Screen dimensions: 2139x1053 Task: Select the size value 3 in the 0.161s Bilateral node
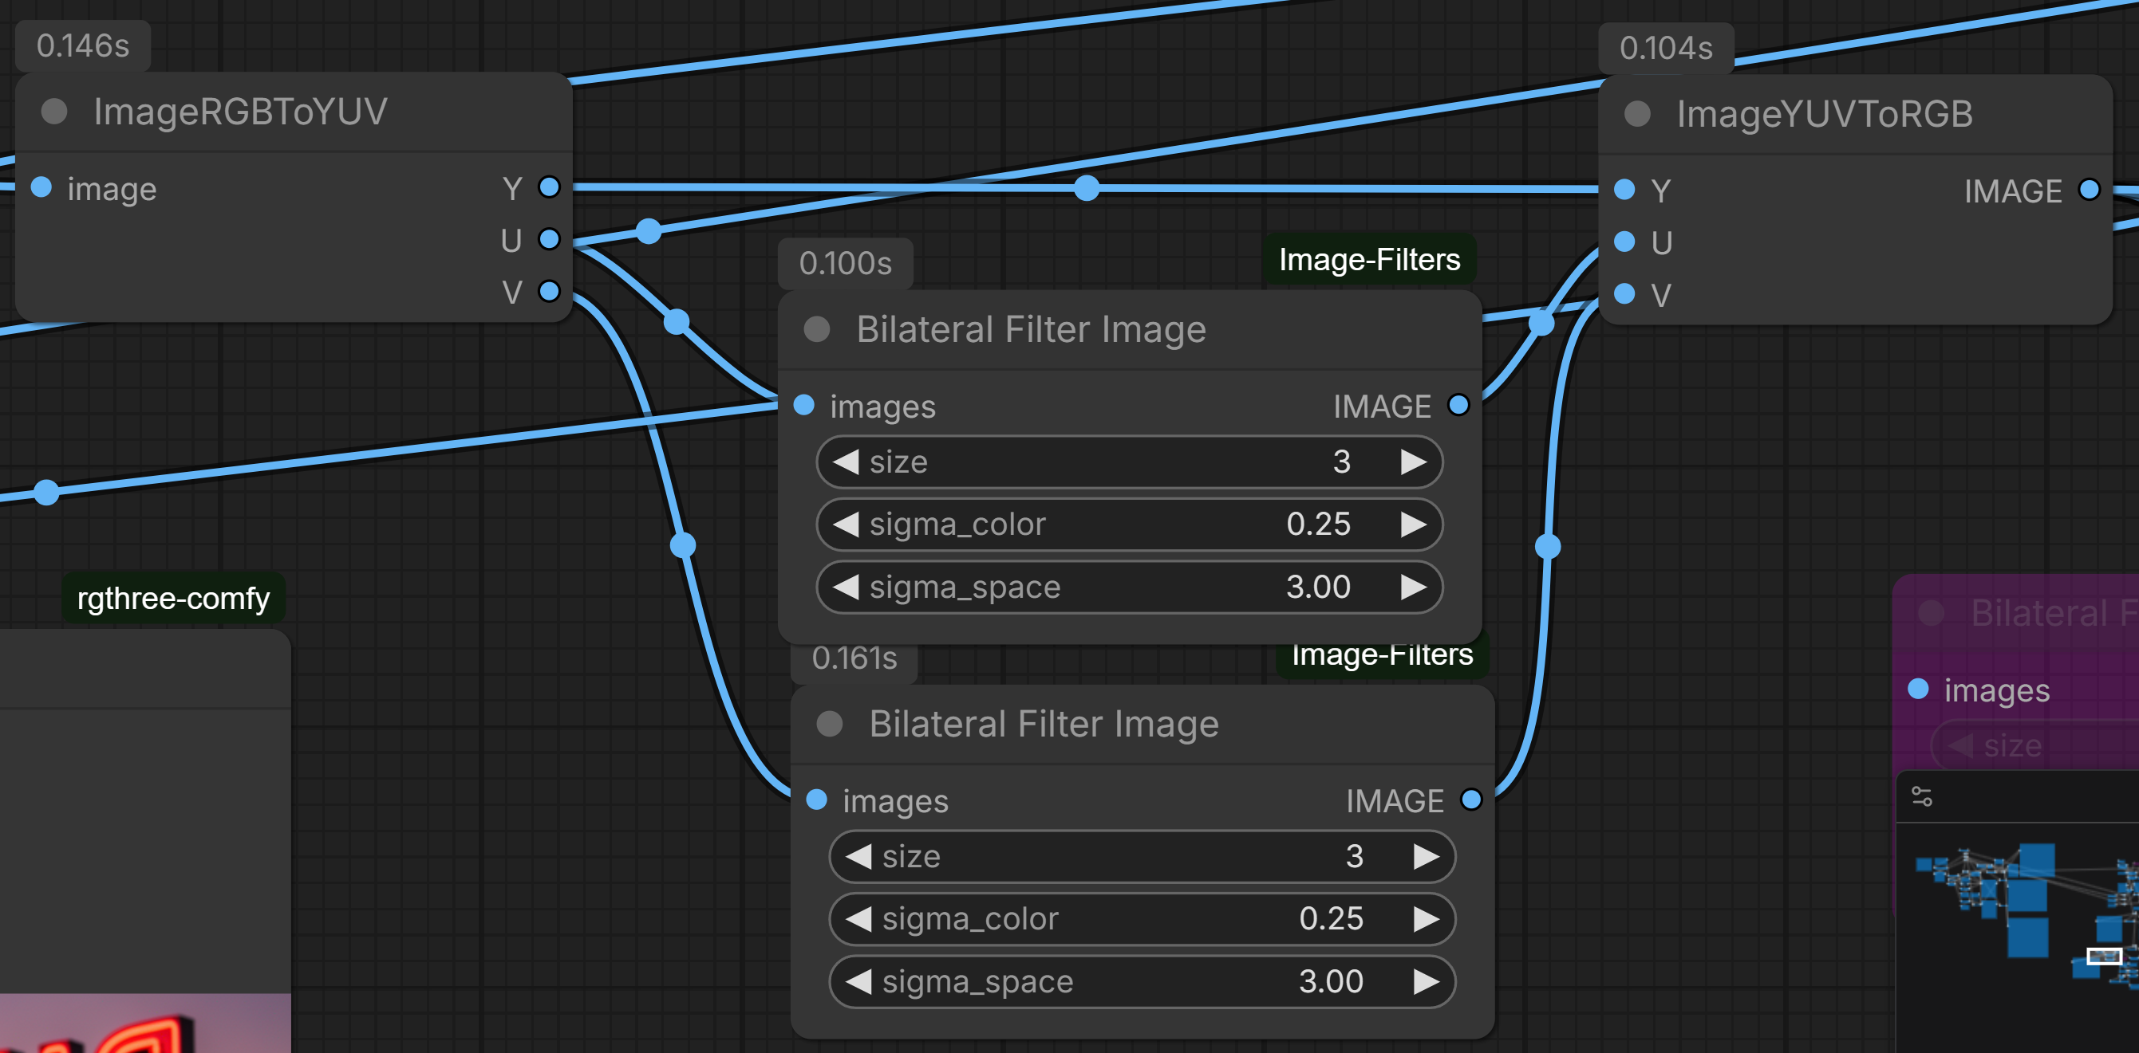click(x=1354, y=855)
